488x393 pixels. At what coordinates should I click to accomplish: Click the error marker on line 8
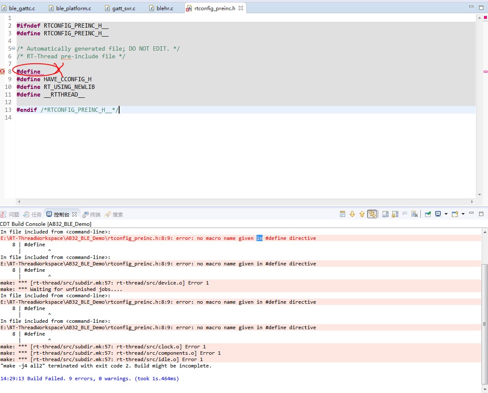tap(2, 71)
